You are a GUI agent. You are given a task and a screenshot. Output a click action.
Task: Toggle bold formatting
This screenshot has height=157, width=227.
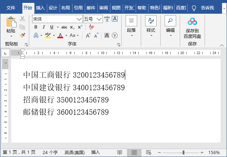(x=36, y=27)
